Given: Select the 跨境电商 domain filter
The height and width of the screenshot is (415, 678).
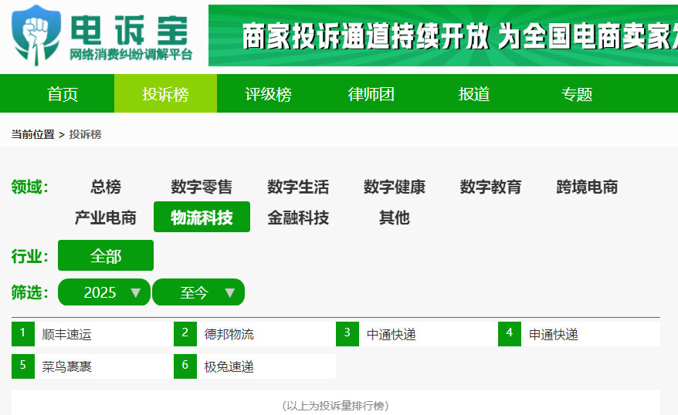Looking at the screenshot, I should tap(587, 187).
